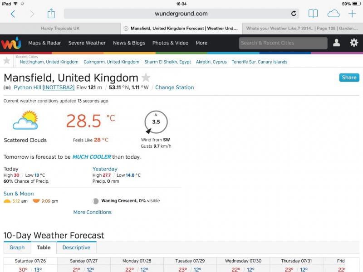
Task: Open the user account profile icon
Action: [x=337, y=43]
